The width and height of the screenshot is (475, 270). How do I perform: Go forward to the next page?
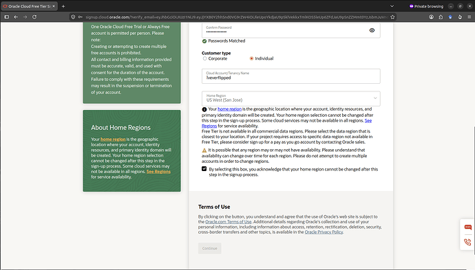(25, 17)
